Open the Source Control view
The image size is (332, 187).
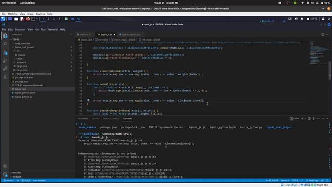(5, 52)
